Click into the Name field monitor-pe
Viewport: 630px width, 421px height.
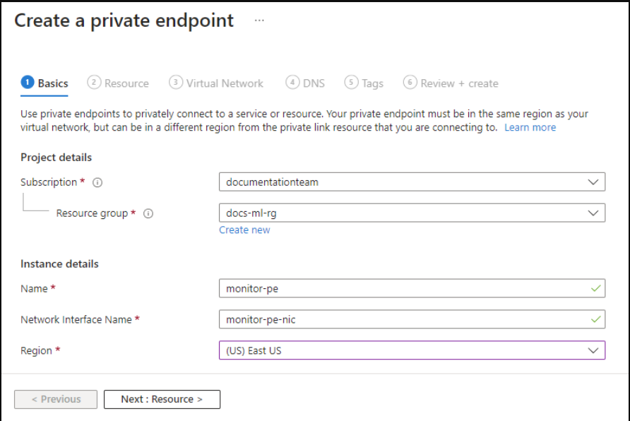pyautogui.click(x=412, y=288)
